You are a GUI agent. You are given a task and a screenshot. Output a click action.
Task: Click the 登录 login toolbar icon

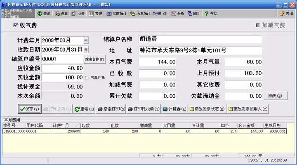click(x=44, y=14)
